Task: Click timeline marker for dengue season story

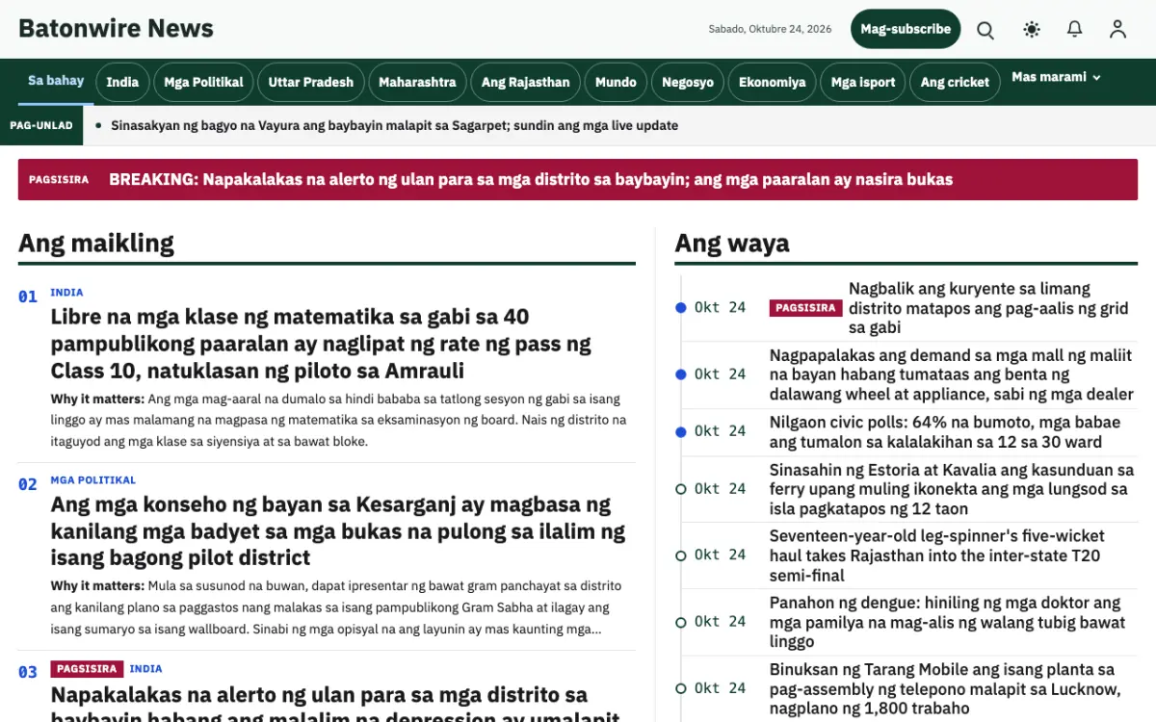Action: 681,622
